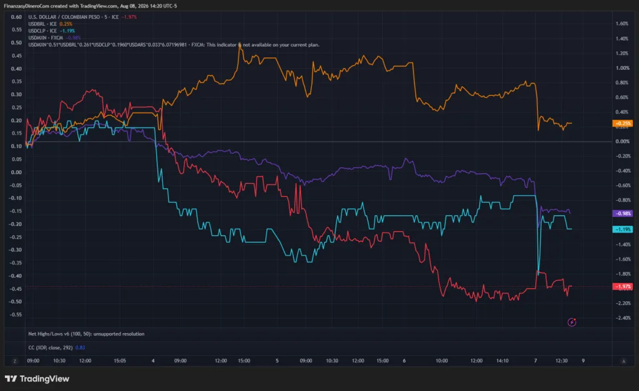
Task: Click the CC (XOP, close, 292) indicator label
Action: click(x=51, y=348)
